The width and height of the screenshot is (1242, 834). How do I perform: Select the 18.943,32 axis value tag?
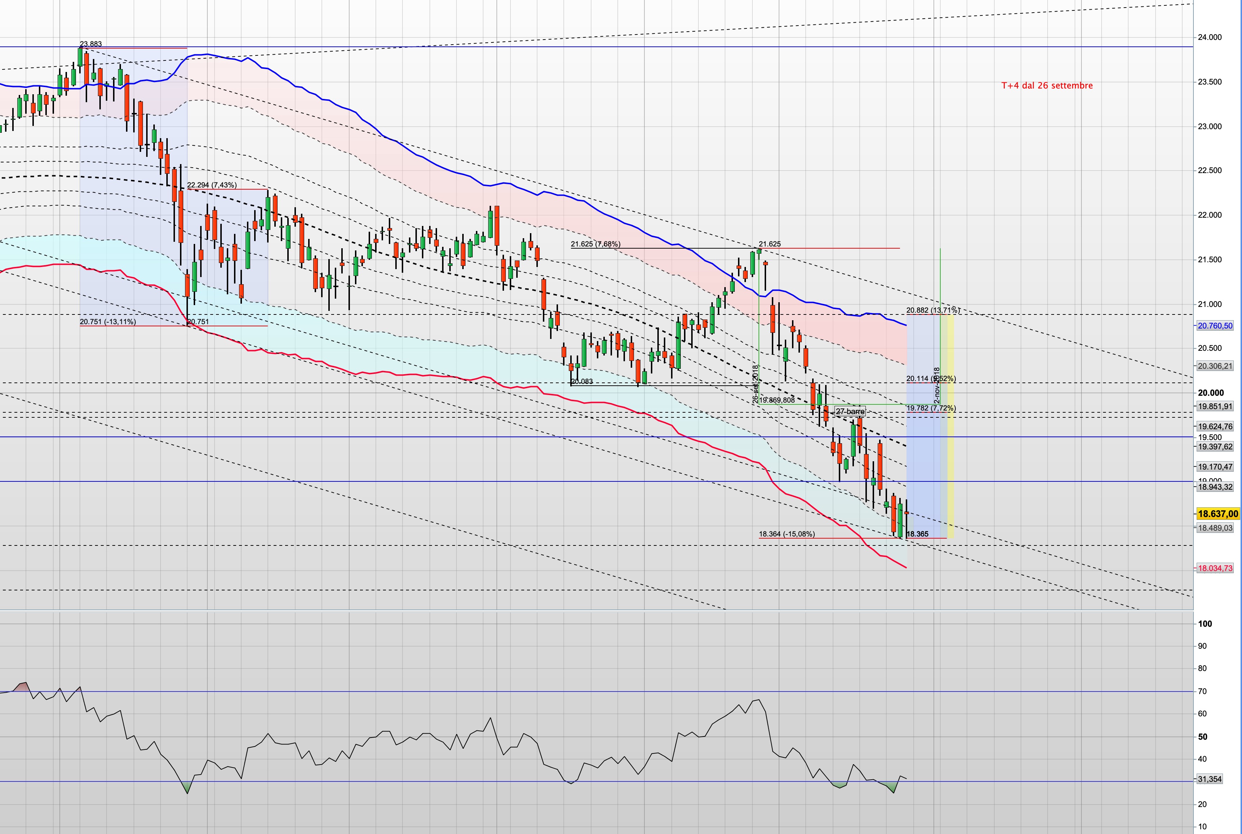click(1215, 487)
